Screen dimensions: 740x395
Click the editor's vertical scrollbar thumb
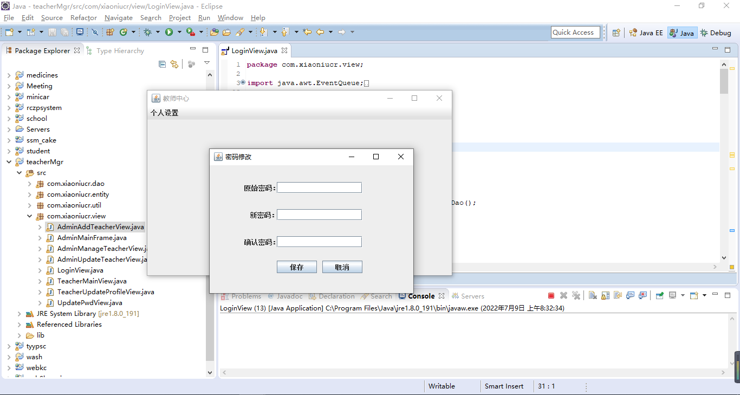[724, 81]
